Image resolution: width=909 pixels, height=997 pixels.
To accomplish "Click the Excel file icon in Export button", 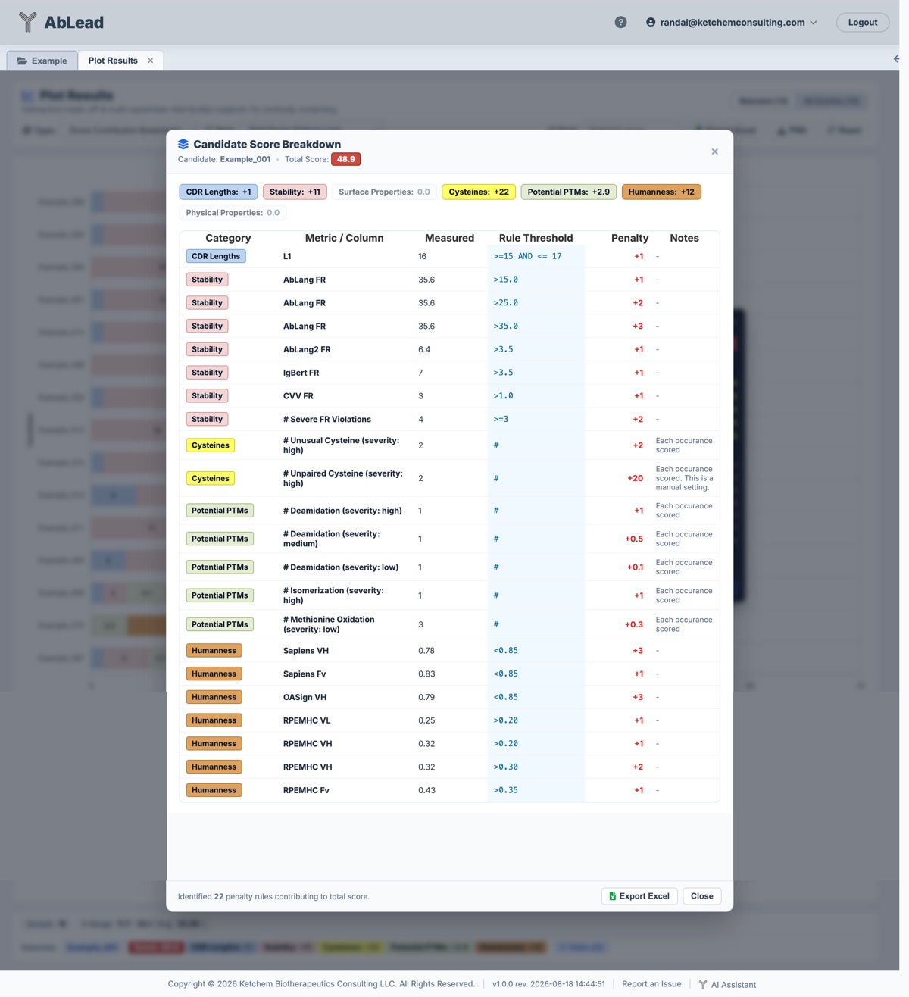I will 612,896.
